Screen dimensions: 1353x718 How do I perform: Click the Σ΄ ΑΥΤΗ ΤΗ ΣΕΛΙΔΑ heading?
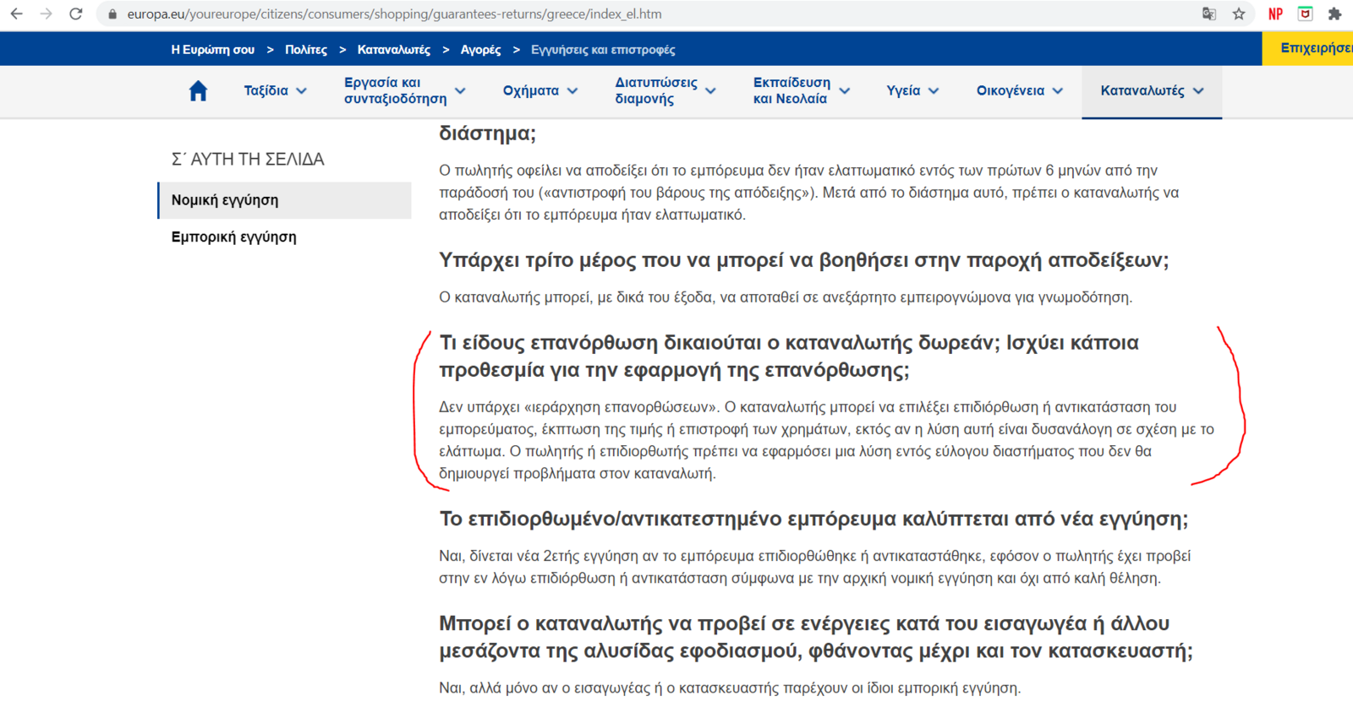(248, 160)
